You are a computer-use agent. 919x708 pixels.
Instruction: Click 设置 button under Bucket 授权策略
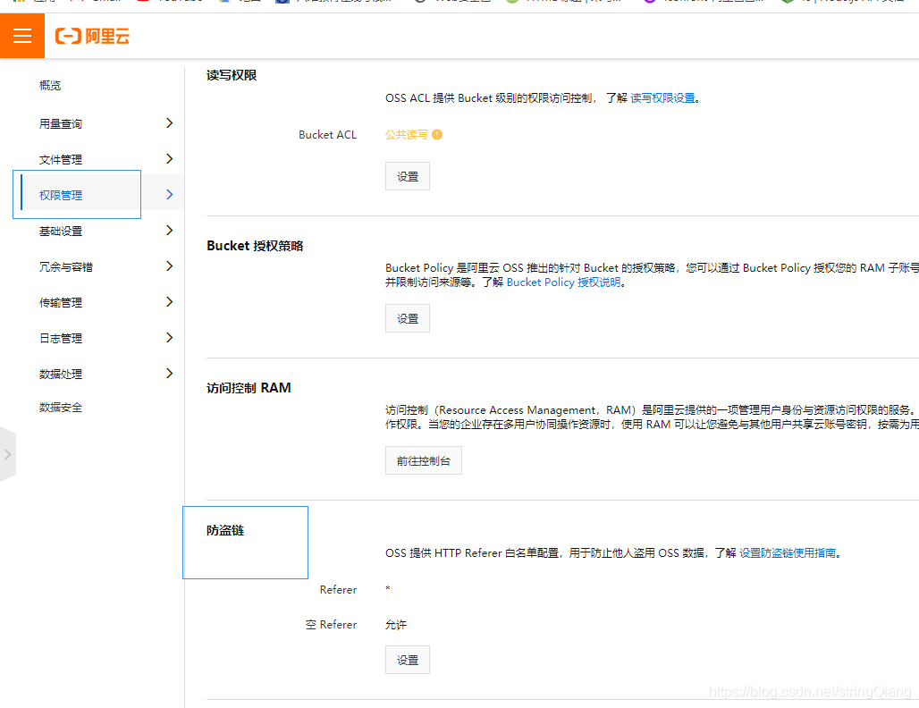pyautogui.click(x=408, y=318)
